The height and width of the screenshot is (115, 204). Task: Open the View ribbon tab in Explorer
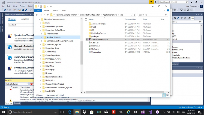coord(65,10)
